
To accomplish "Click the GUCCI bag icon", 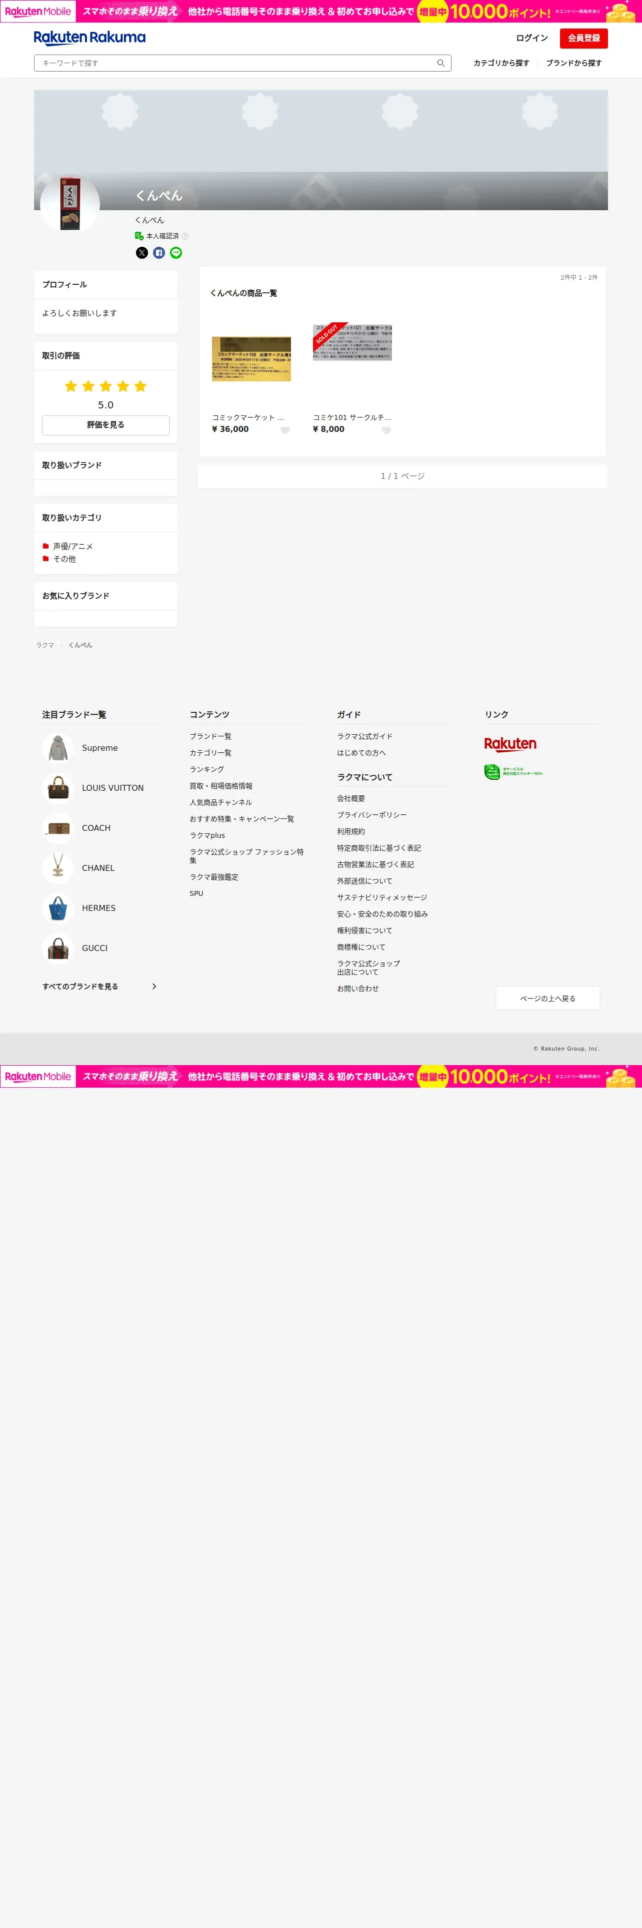I will [x=57, y=947].
